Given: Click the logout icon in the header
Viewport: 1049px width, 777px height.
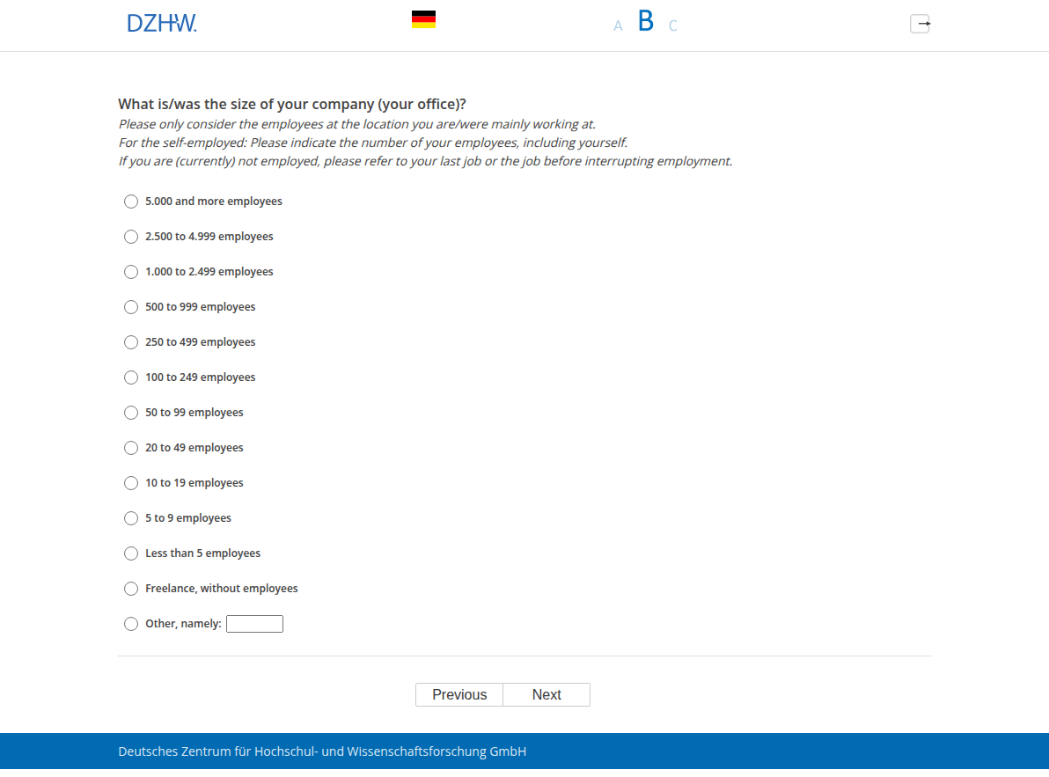Looking at the screenshot, I should point(920,24).
